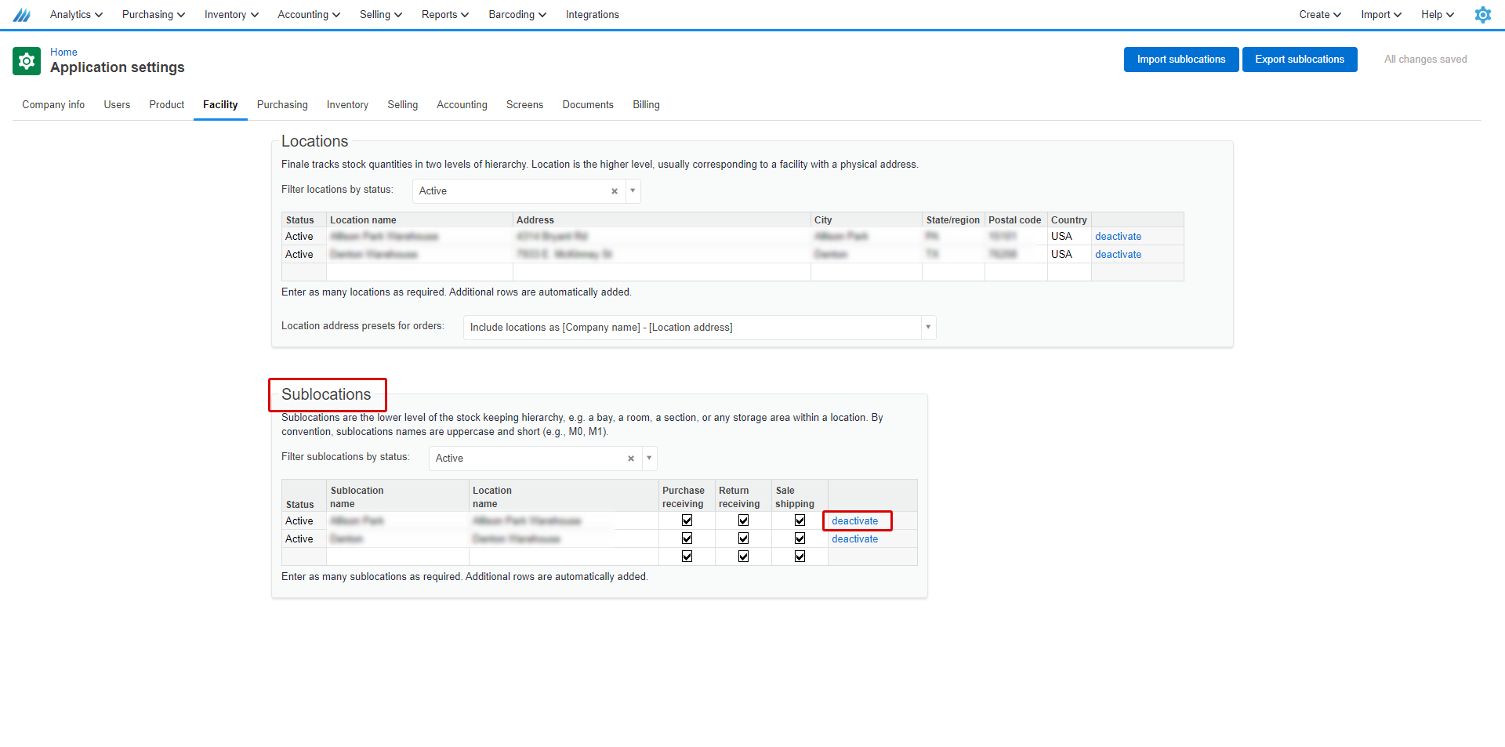Open the Import dropdown menu
The image size is (1505, 747).
click(x=1381, y=15)
